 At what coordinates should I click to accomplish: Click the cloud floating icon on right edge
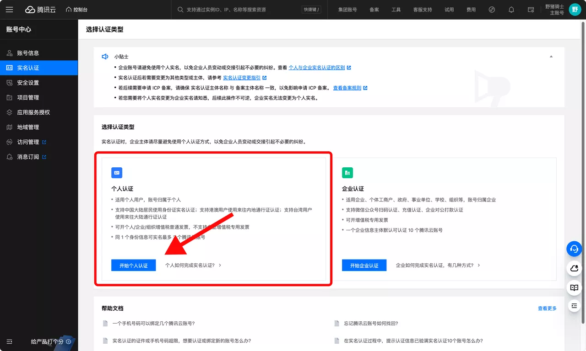(574, 268)
